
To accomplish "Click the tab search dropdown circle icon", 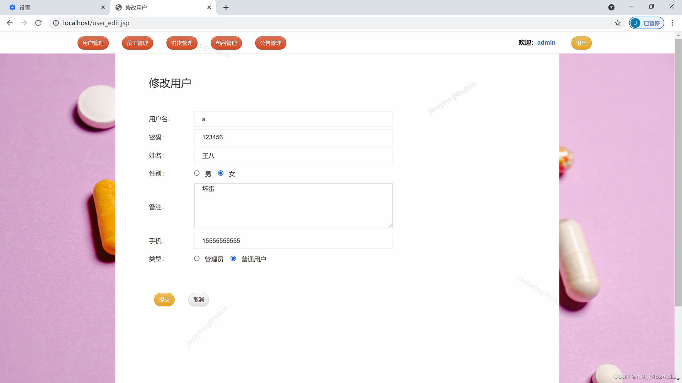I will click(611, 7).
